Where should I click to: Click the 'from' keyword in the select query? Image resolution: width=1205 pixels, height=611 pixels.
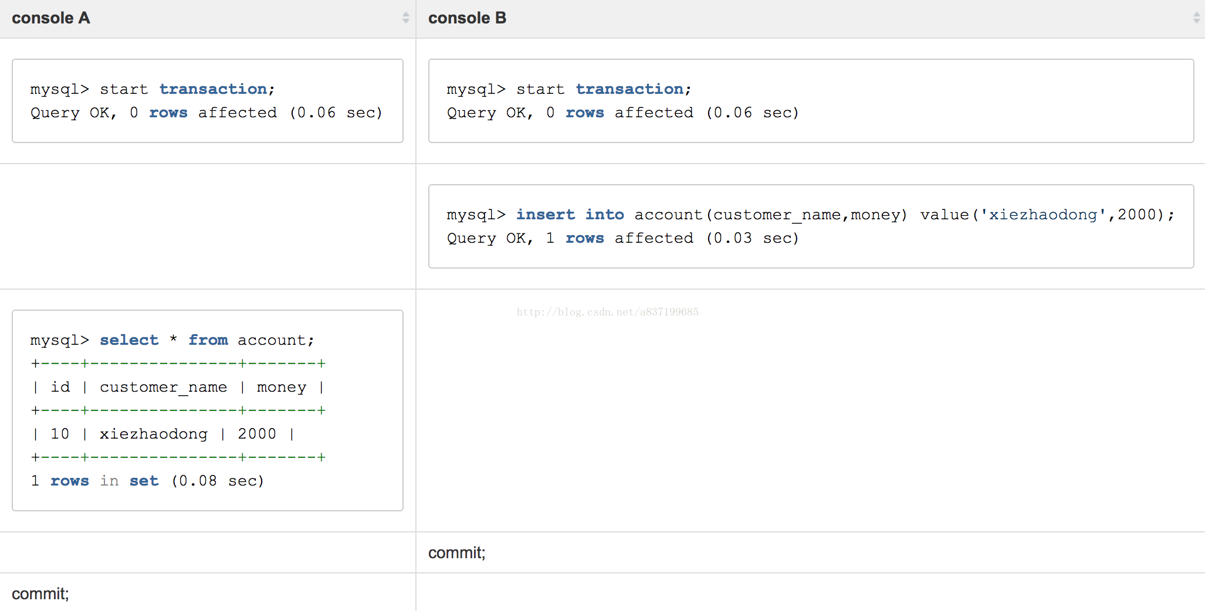[x=208, y=340]
